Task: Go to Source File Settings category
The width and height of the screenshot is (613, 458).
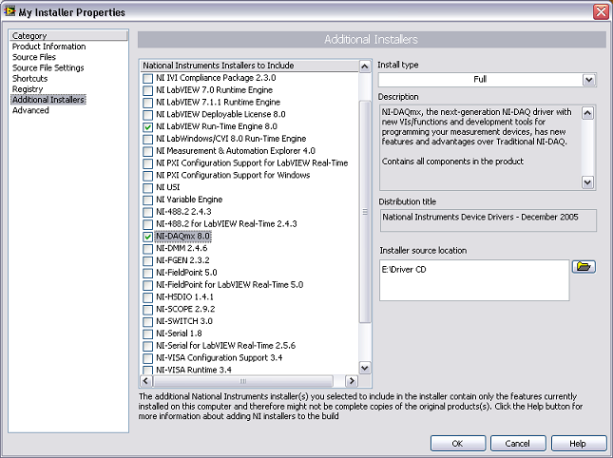Action: coord(48,67)
